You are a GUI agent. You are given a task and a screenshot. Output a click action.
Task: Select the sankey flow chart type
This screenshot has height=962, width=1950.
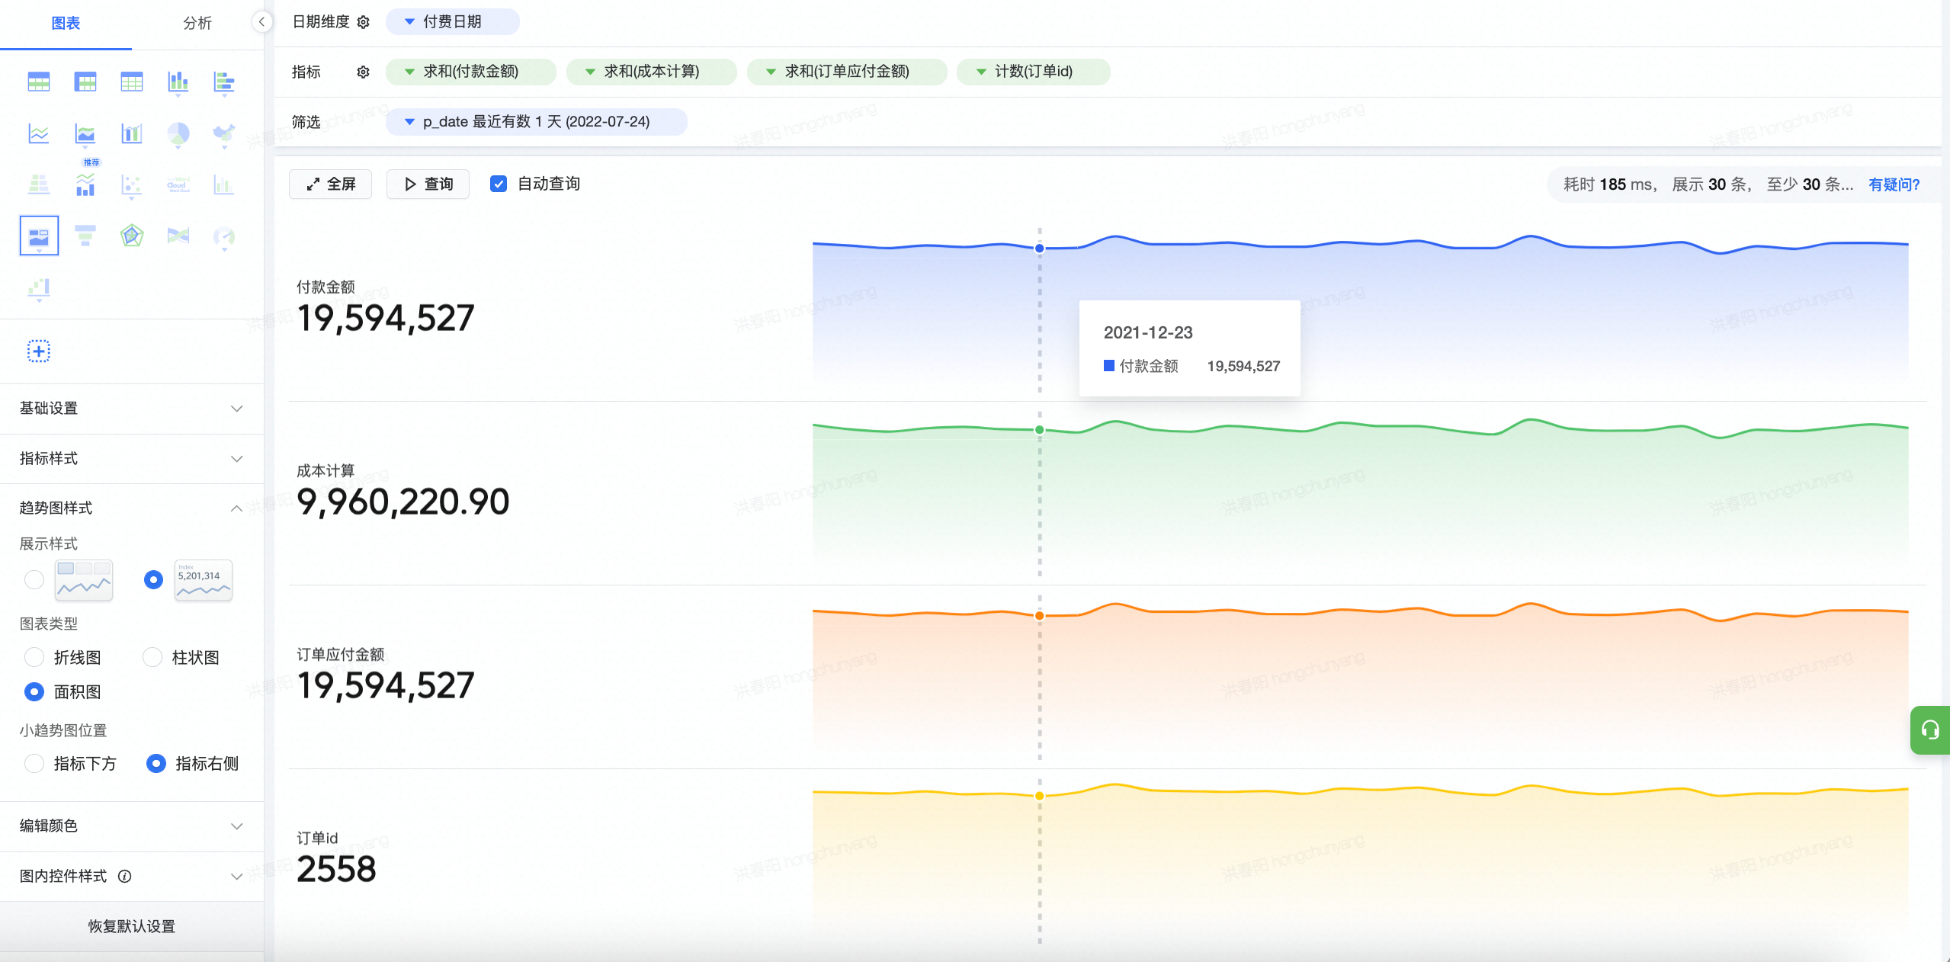pos(178,236)
